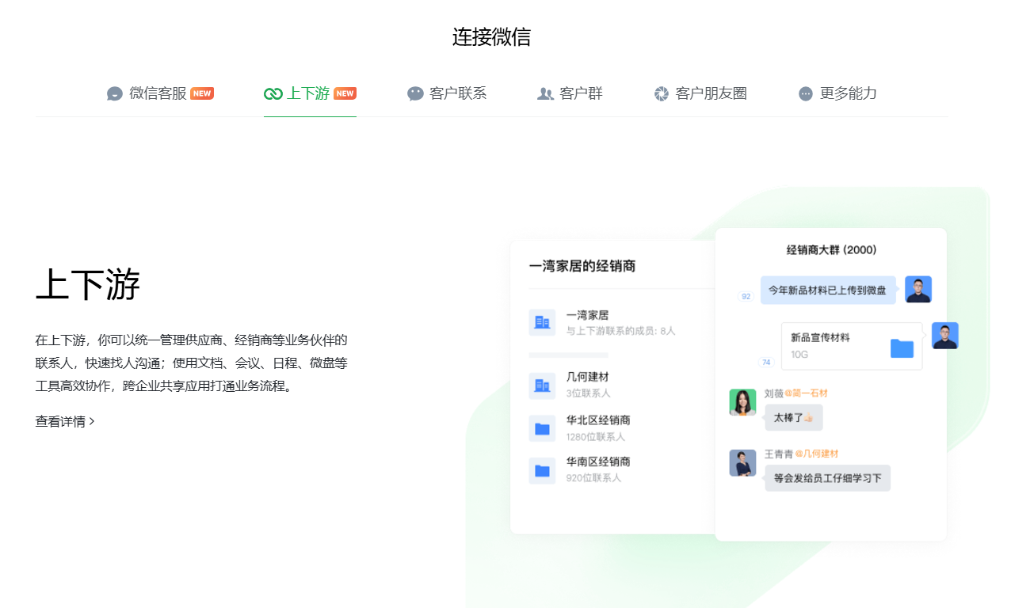Click the NEW badge on 微信客服

pyautogui.click(x=202, y=93)
